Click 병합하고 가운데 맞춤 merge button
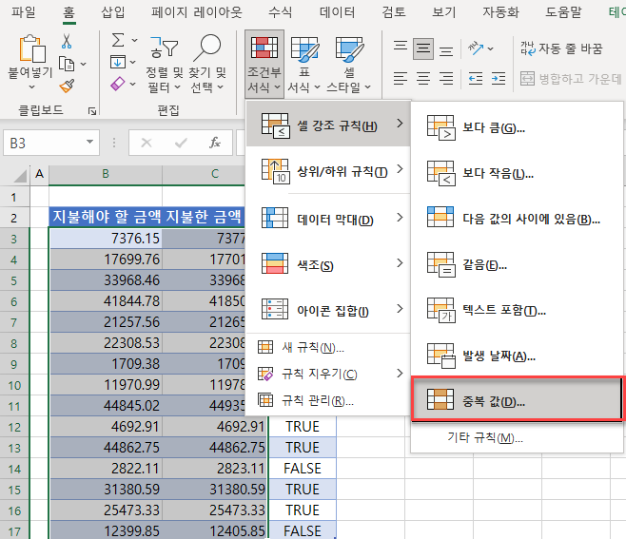The height and width of the screenshot is (539, 626). coord(571,79)
